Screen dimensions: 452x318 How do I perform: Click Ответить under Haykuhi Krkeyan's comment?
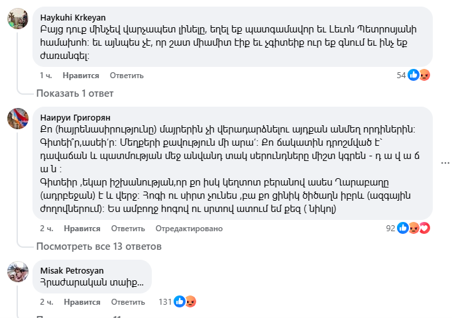pyautogui.click(x=126, y=76)
